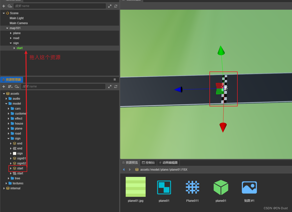Select the 贴图 #1 texture icon
Image resolution: width=292 pixels, height=212 pixels.
point(249,187)
